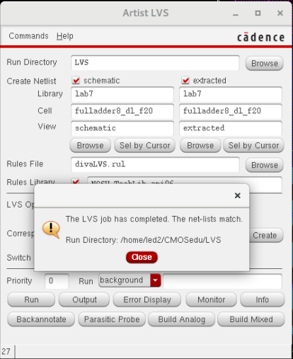293x359 pixels.
Task: Close the LVS completed dialog with X
Action: pyautogui.click(x=238, y=195)
